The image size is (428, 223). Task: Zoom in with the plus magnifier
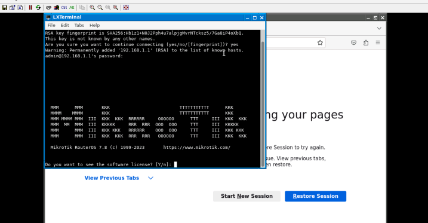click(93, 8)
